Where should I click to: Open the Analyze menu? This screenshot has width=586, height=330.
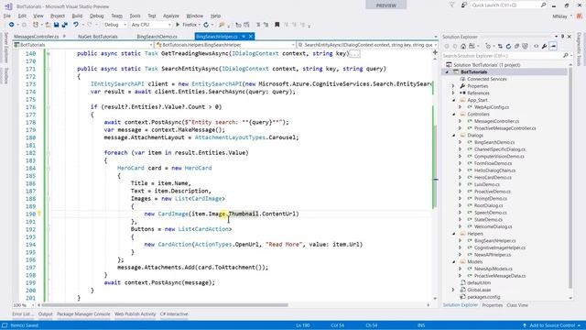point(171,16)
